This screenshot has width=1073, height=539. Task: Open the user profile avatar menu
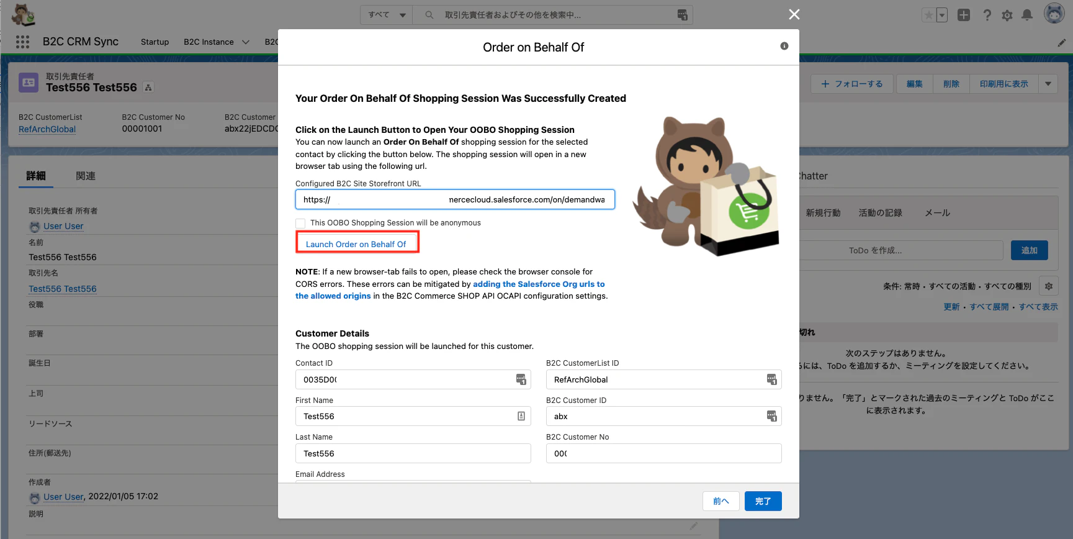point(1054,13)
